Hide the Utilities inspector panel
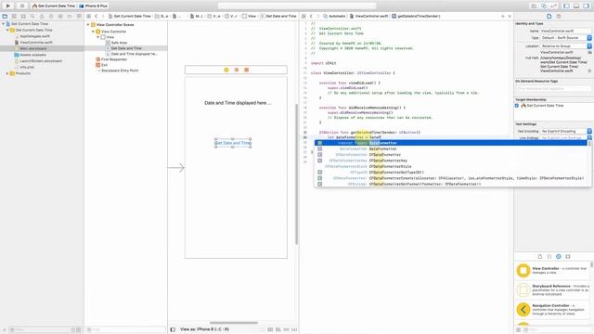594x334 pixels. 586,6
